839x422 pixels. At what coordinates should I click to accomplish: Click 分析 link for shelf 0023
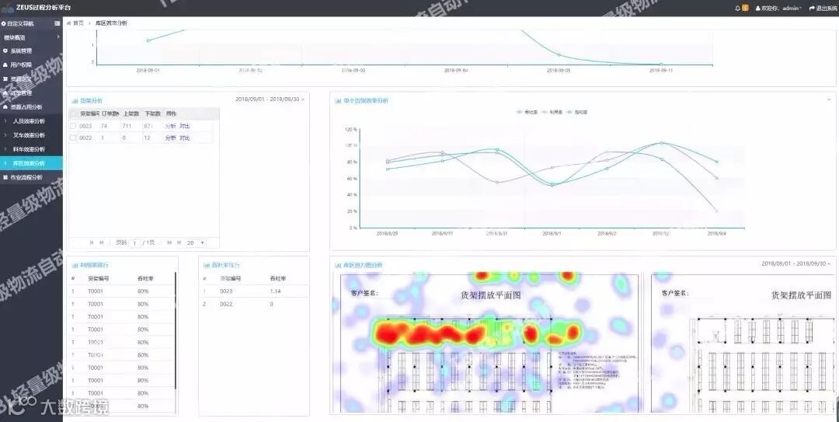[x=170, y=126]
